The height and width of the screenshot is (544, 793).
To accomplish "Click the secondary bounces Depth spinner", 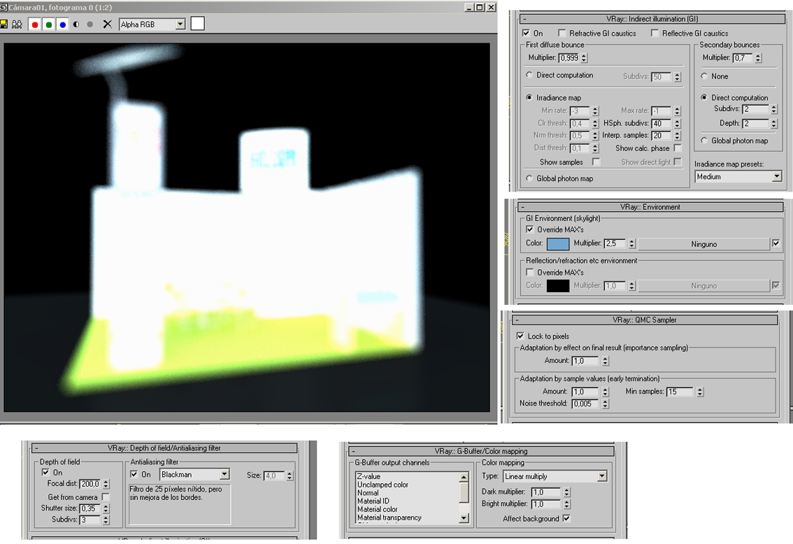I will [773, 123].
